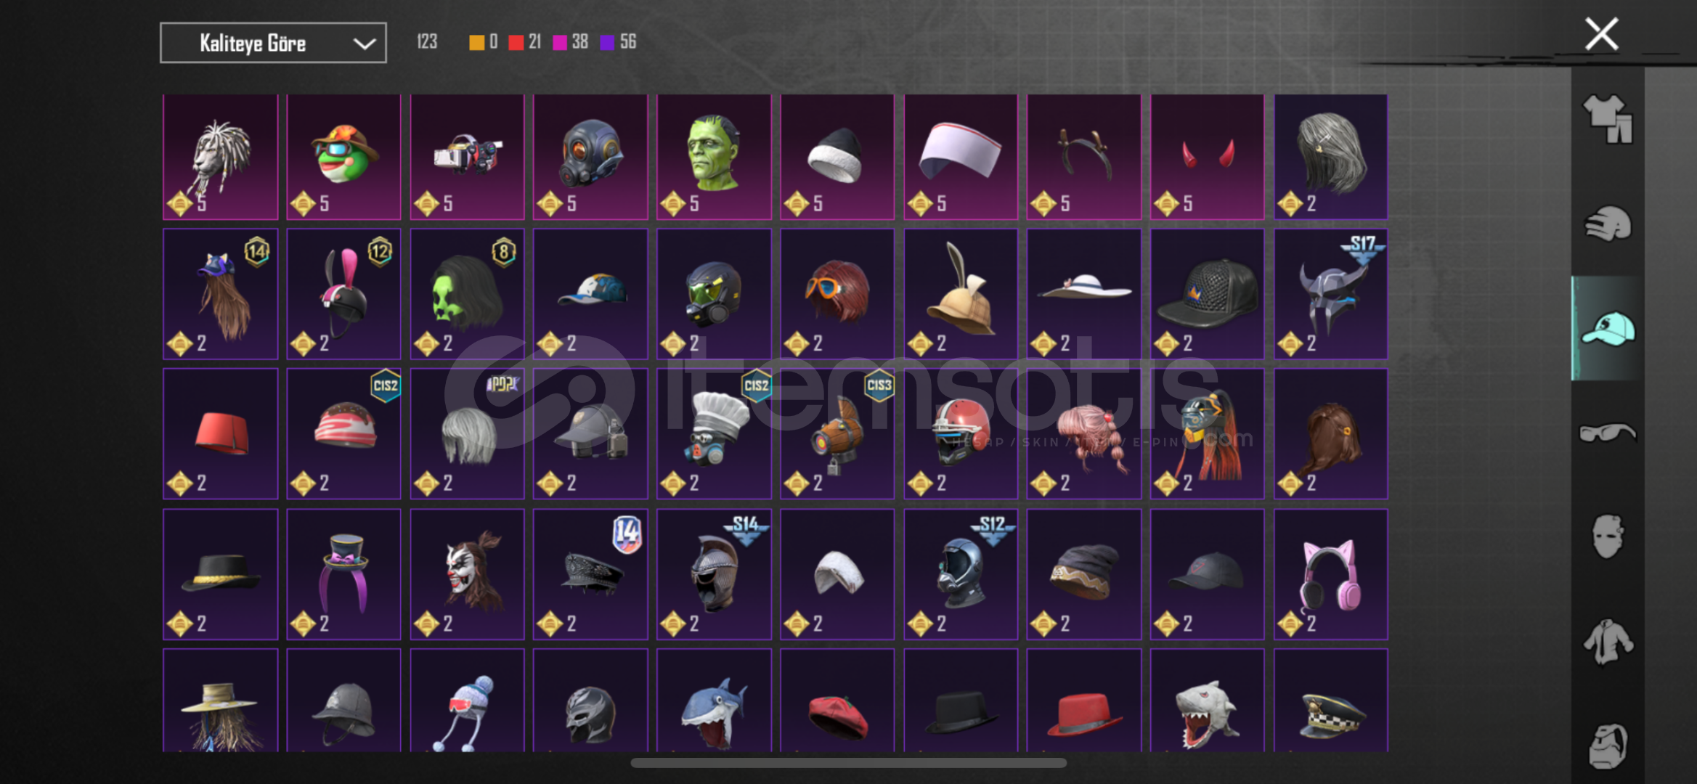This screenshot has height=784, width=1697.
Task: Filter by the pink quality swatch
Action: (x=560, y=43)
